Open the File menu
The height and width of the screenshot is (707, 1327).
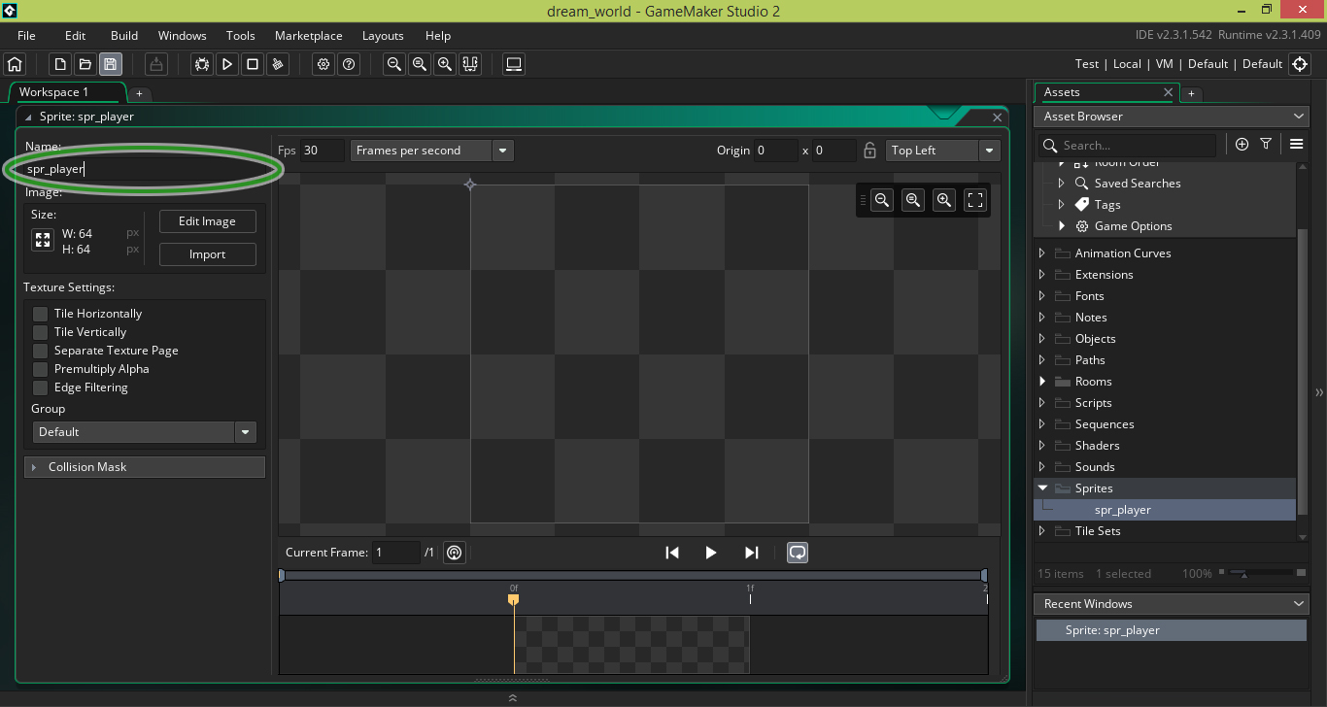[x=27, y=36]
